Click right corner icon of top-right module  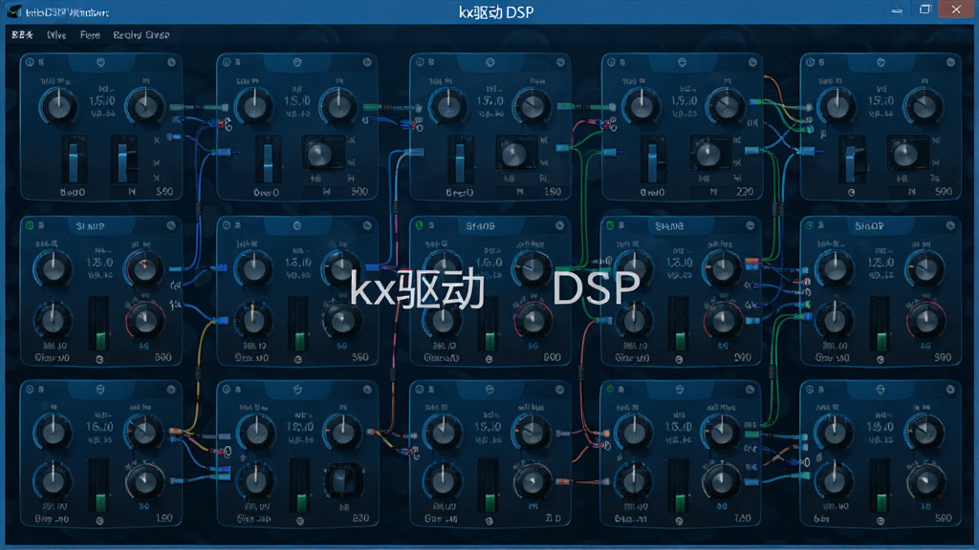tap(950, 62)
